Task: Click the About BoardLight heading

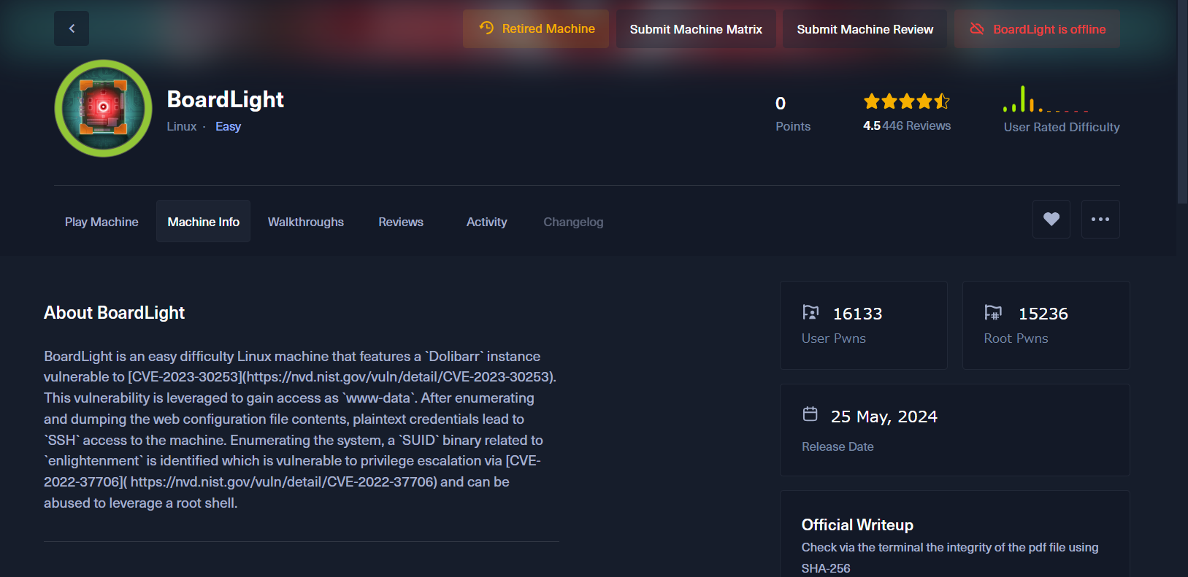Action: coord(114,313)
